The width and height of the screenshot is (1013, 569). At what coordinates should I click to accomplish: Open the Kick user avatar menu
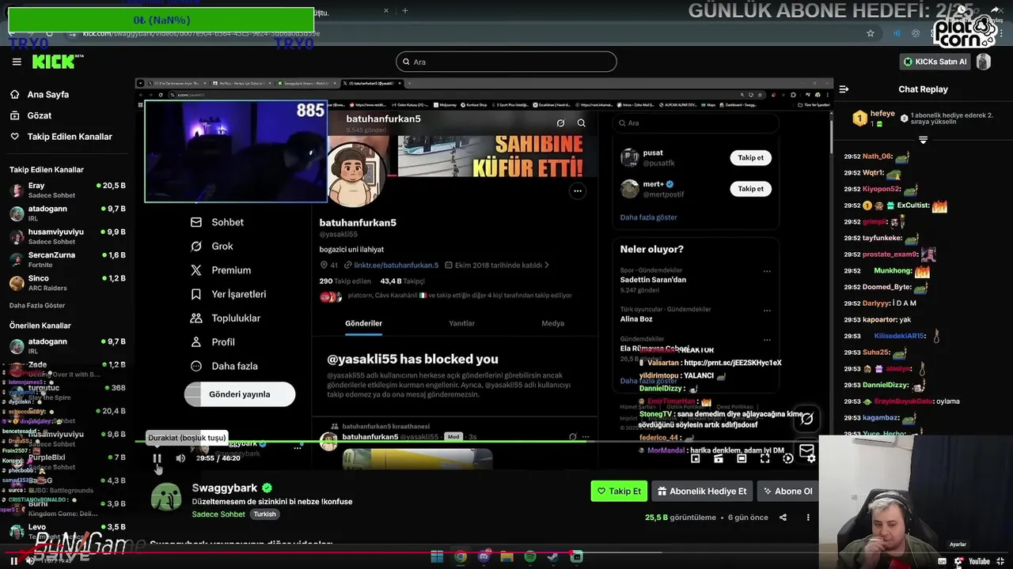pos(983,62)
